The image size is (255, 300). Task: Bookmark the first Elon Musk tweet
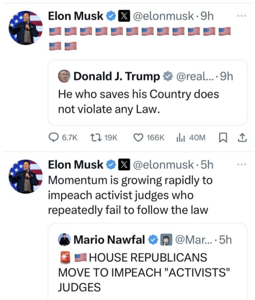pos(223,137)
